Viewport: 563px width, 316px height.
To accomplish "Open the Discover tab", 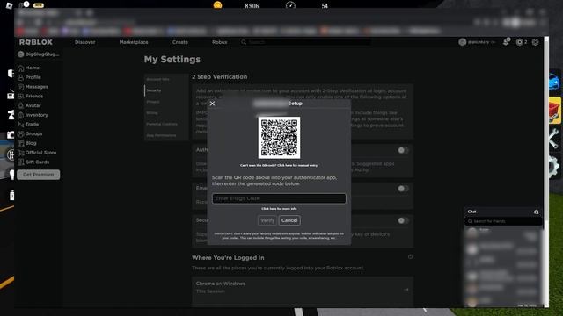I will pyautogui.click(x=85, y=42).
